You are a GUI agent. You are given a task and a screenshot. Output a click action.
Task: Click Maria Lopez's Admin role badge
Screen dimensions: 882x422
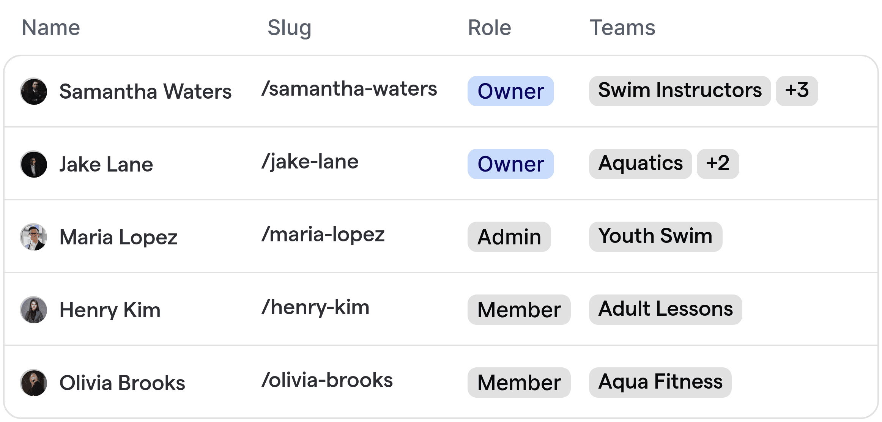coord(509,237)
